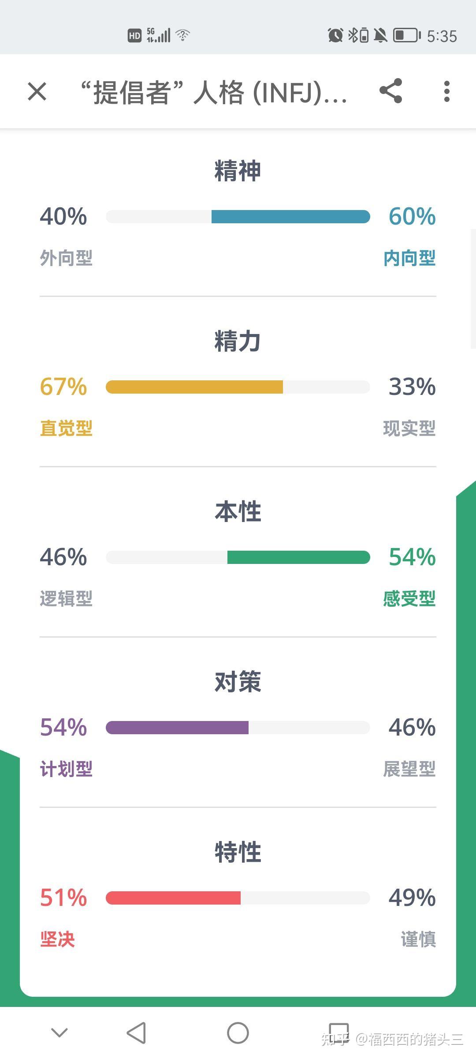
Task: Click the green 本性 feeling bar
Action: click(x=299, y=557)
